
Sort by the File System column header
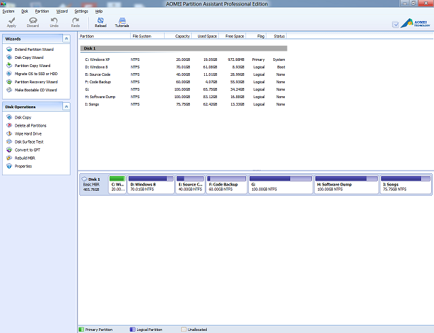(148, 36)
